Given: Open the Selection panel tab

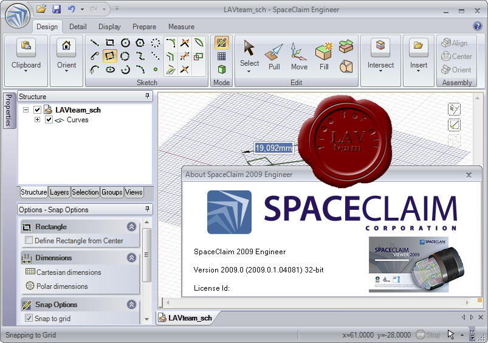Looking at the screenshot, I should click(85, 192).
